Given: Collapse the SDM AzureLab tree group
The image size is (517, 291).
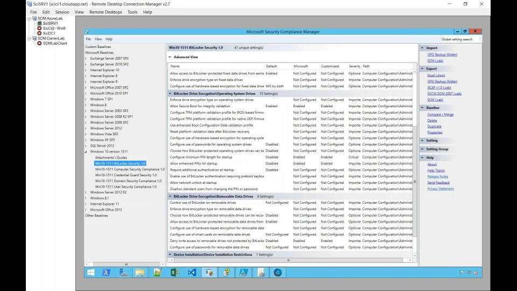Looking at the screenshot, I should click(x=30, y=18).
